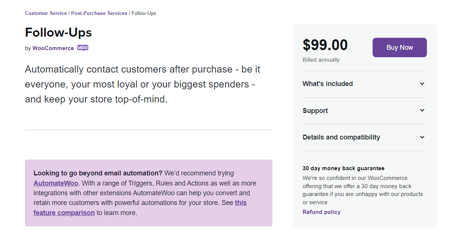
Task: Open the WooCommerce vendor link
Action: (x=53, y=48)
